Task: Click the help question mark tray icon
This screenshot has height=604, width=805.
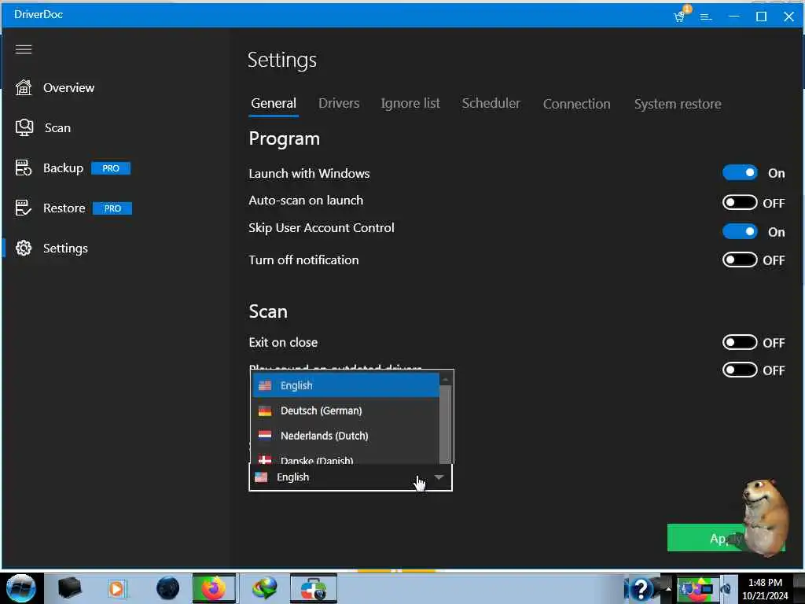Action: (x=641, y=588)
